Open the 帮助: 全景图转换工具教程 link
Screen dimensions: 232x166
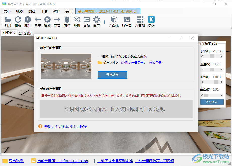(65, 127)
